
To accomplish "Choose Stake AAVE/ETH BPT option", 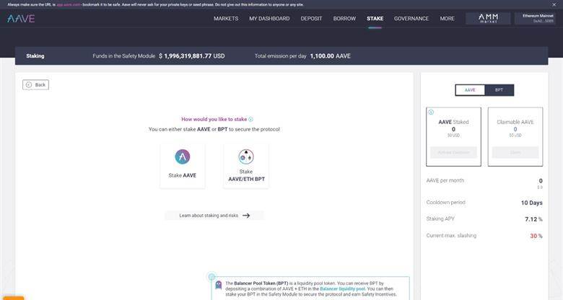I will [x=246, y=165].
